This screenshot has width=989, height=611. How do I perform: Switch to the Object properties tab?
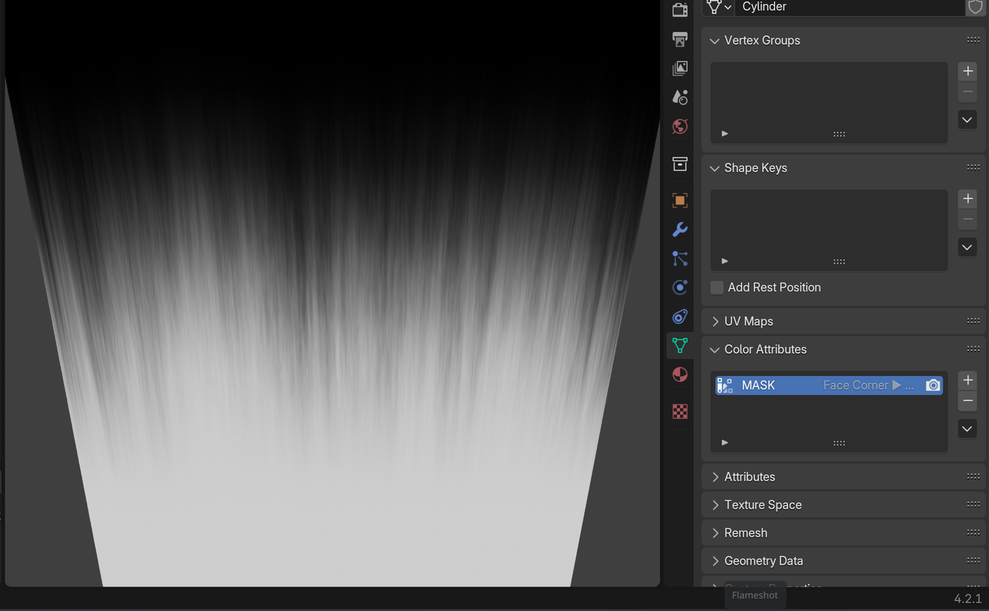[x=680, y=201]
